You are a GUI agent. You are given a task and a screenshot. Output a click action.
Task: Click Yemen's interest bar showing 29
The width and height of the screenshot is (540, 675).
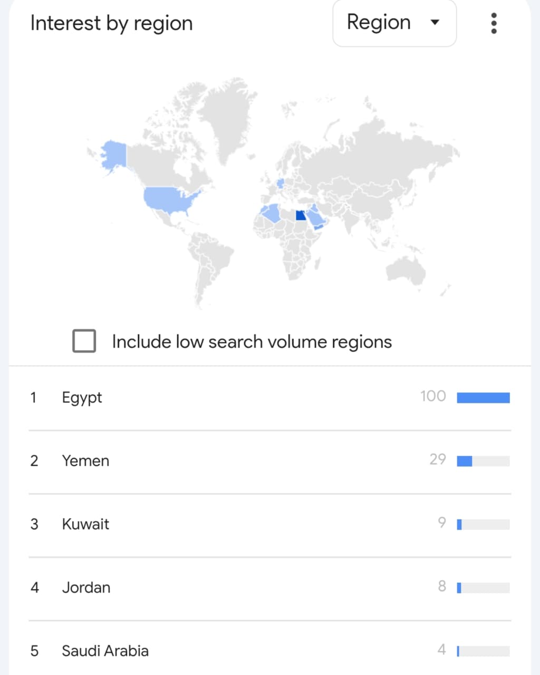click(x=483, y=461)
